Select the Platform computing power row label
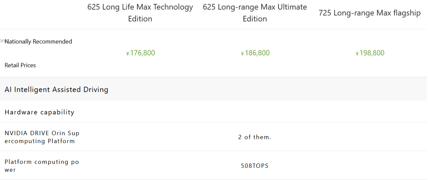The image size is (428, 180). (x=42, y=166)
